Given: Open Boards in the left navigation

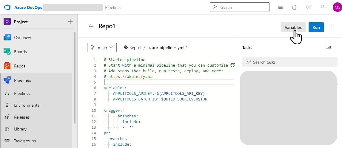Looking at the screenshot, I should [20, 52].
